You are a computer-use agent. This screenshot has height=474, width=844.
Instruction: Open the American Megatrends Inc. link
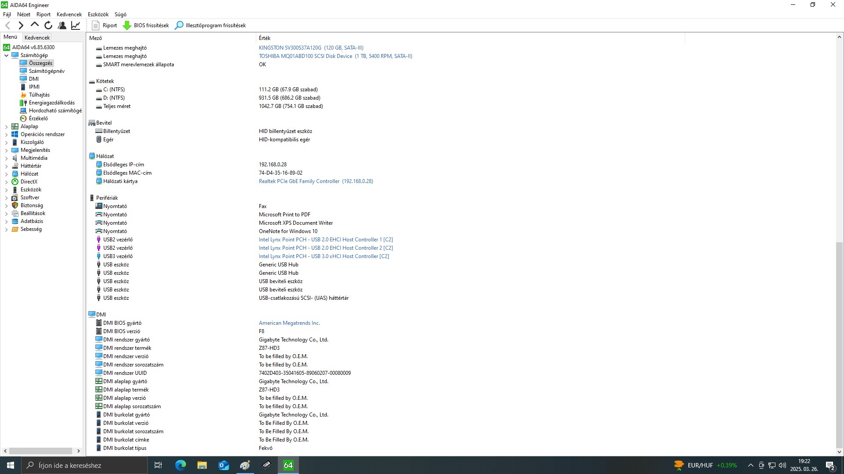click(x=289, y=323)
